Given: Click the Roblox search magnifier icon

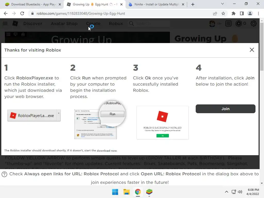Looking at the screenshot, I should (131, 23).
